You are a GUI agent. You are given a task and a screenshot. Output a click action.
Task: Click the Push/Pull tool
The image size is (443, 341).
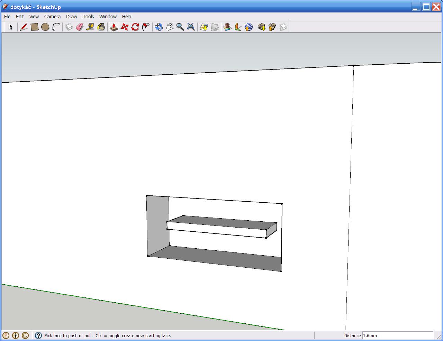point(114,27)
